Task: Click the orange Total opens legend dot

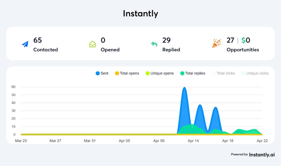Action: click(117, 73)
